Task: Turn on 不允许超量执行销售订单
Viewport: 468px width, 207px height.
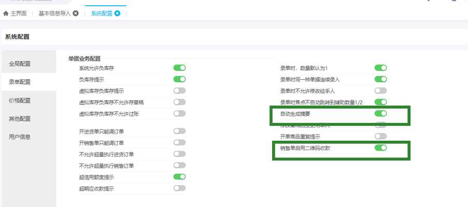Action: click(x=179, y=166)
